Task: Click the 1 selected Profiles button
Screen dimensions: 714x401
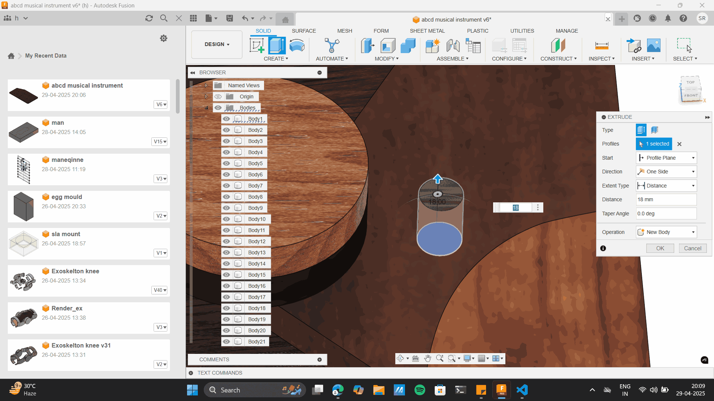Action: [x=654, y=144]
